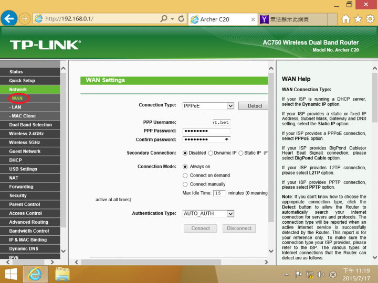The height and width of the screenshot is (283, 378).
Task: Open the Quick Setup menu item
Action: click(x=30, y=81)
